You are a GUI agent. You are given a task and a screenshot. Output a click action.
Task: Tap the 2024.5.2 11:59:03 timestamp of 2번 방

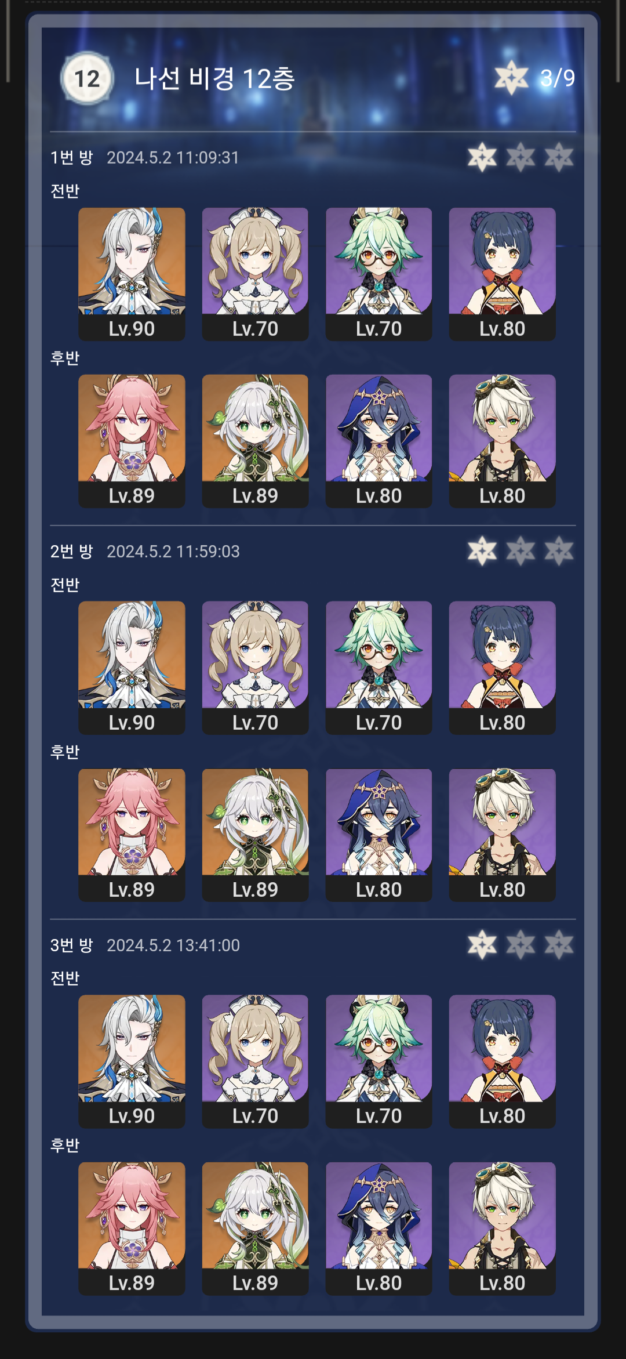(173, 552)
